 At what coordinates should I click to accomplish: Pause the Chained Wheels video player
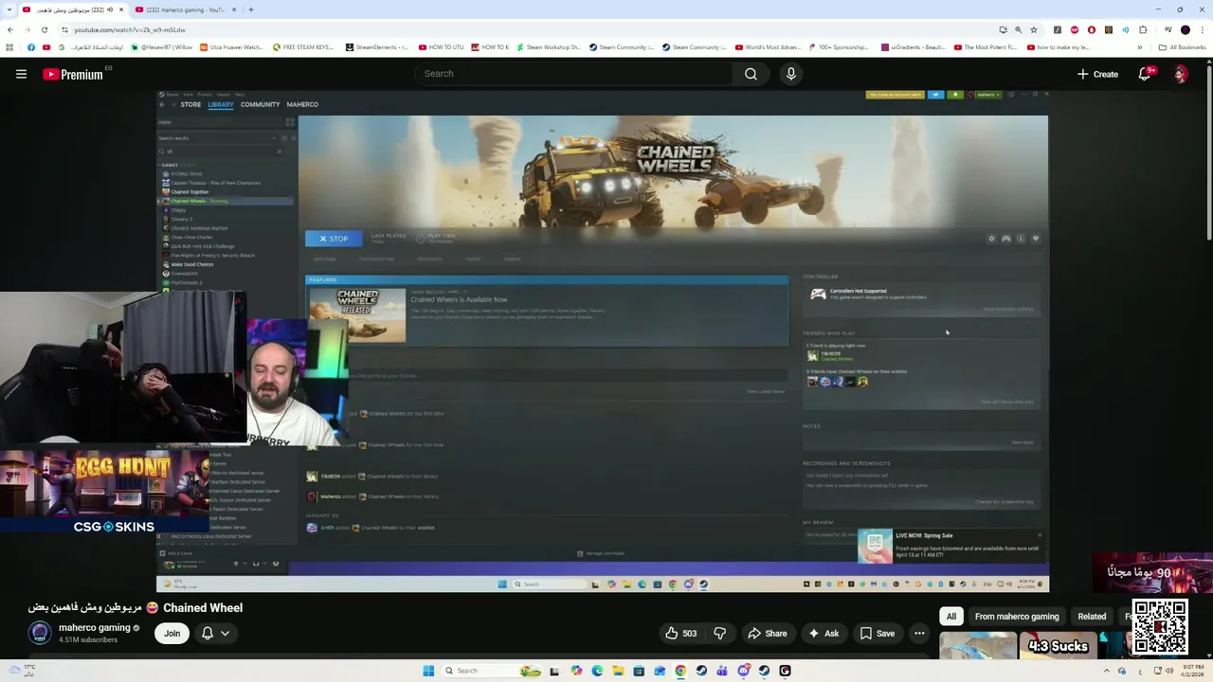pyautogui.click(x=603, y=341)
